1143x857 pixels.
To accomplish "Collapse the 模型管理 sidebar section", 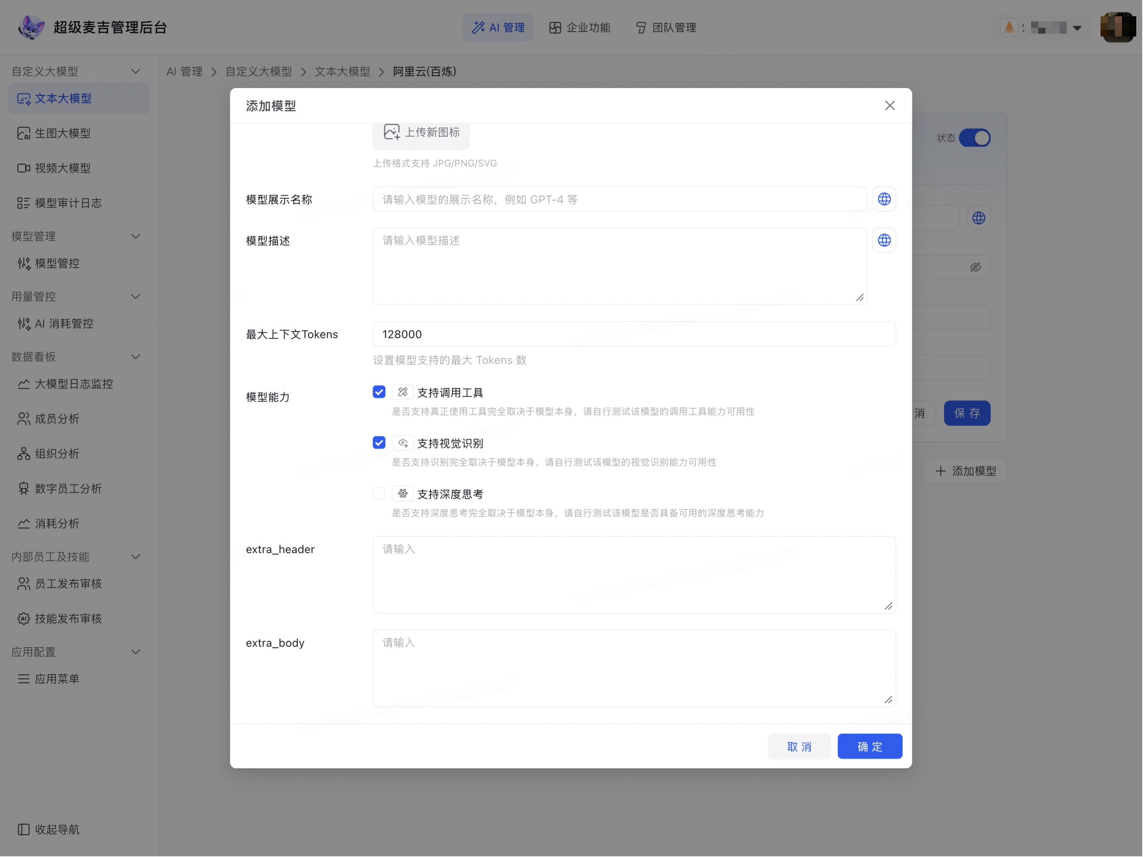I will pos(135,236).
